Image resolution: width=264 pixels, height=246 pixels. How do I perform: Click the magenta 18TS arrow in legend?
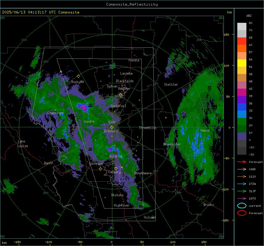tap(242, 199)
